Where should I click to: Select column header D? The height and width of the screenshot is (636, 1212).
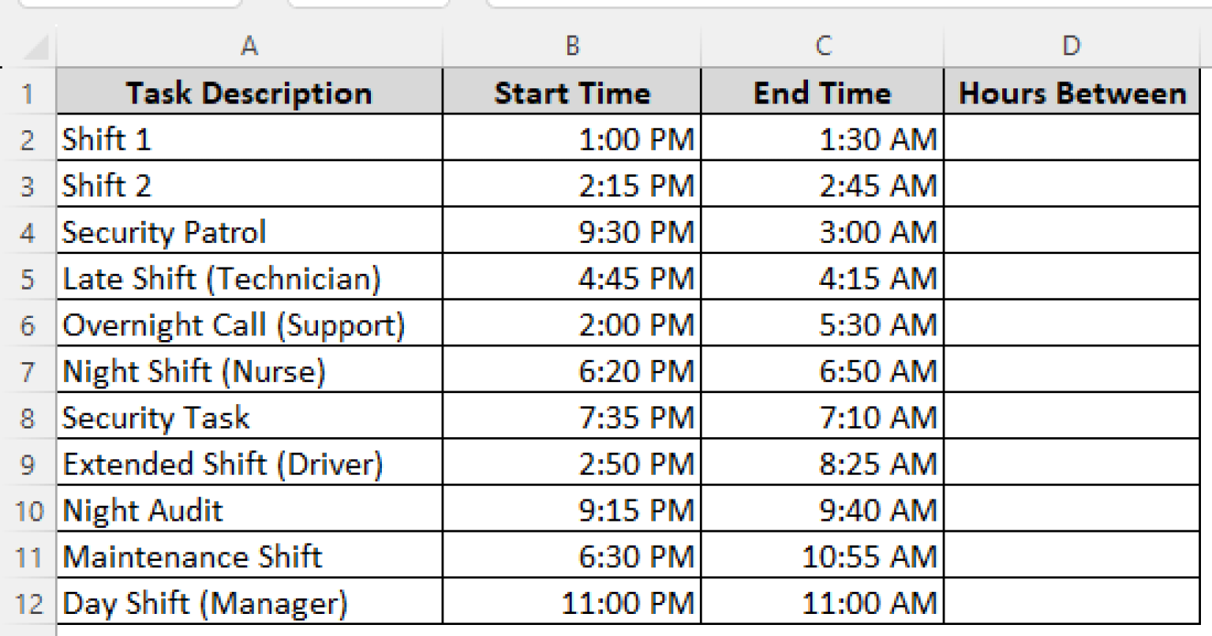point(1072,46)
